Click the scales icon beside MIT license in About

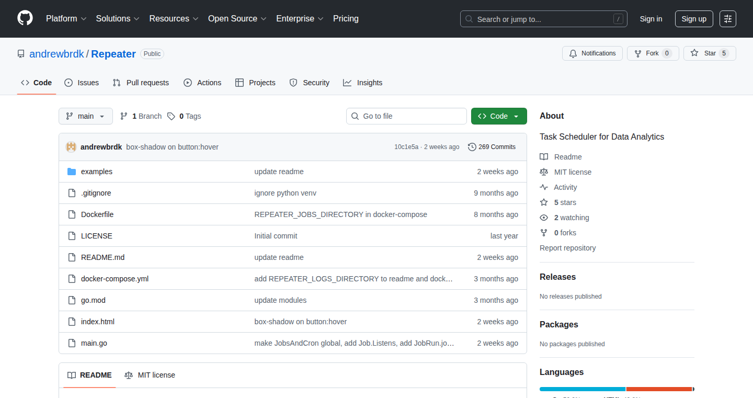(544, 172)
